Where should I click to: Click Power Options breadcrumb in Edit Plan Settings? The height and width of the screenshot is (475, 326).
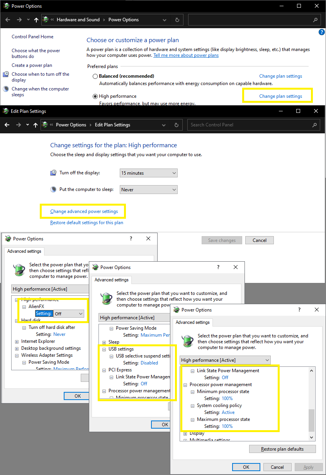(71, 125)
